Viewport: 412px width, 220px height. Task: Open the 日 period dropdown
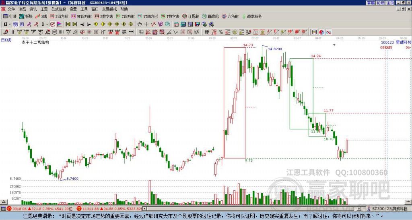click(7, 24)
